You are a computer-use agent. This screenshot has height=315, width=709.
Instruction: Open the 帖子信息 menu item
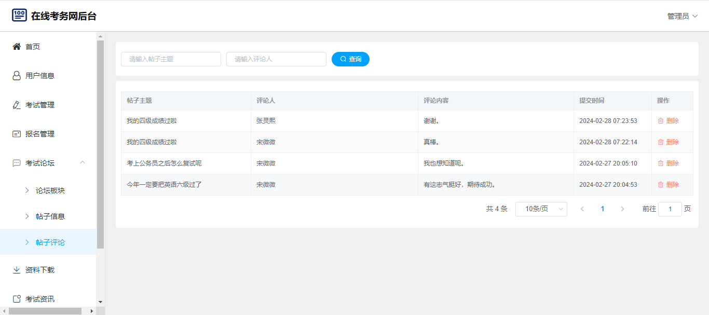coord(50,216)
